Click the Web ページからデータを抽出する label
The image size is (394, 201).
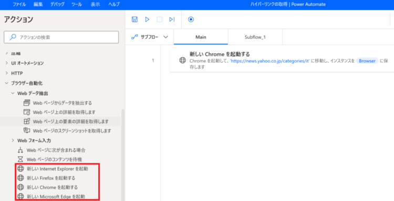point(63,103)
